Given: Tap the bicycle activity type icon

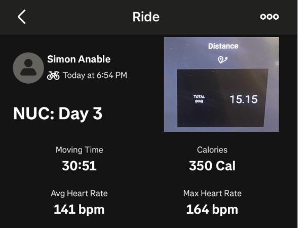Looking at the screenshot, I should click(x=53, y=75).
